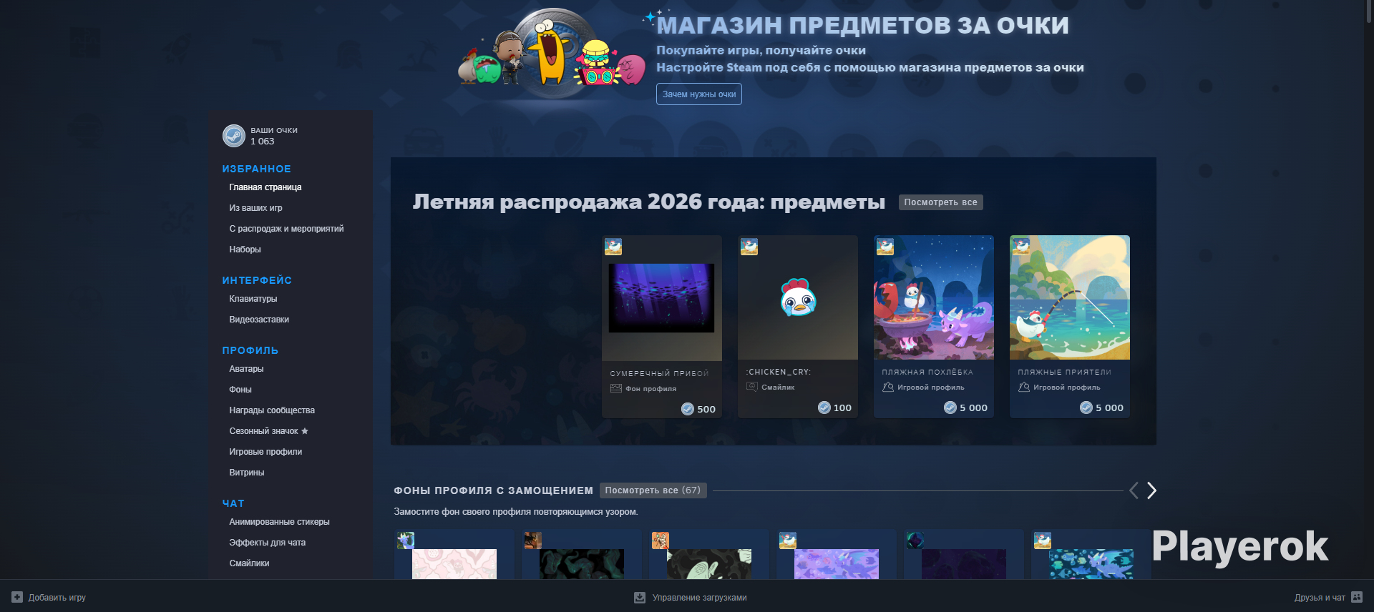Open the "Пляжные приятели" artwork
The width and height of the screenshot is (1374, 612).
point(1070,297)
